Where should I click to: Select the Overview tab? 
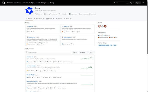pos(29,19)
